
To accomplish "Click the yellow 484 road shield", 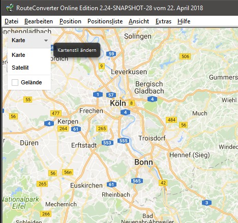I will click(x=171, y=120).
